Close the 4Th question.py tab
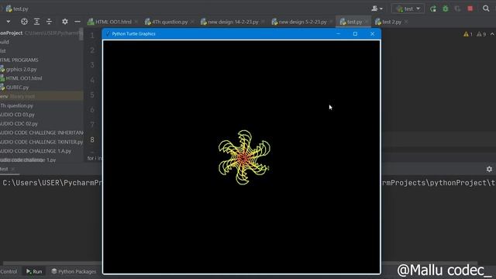Screen dimensions: 496x279 pyautogui.click(x=192, y=22)
